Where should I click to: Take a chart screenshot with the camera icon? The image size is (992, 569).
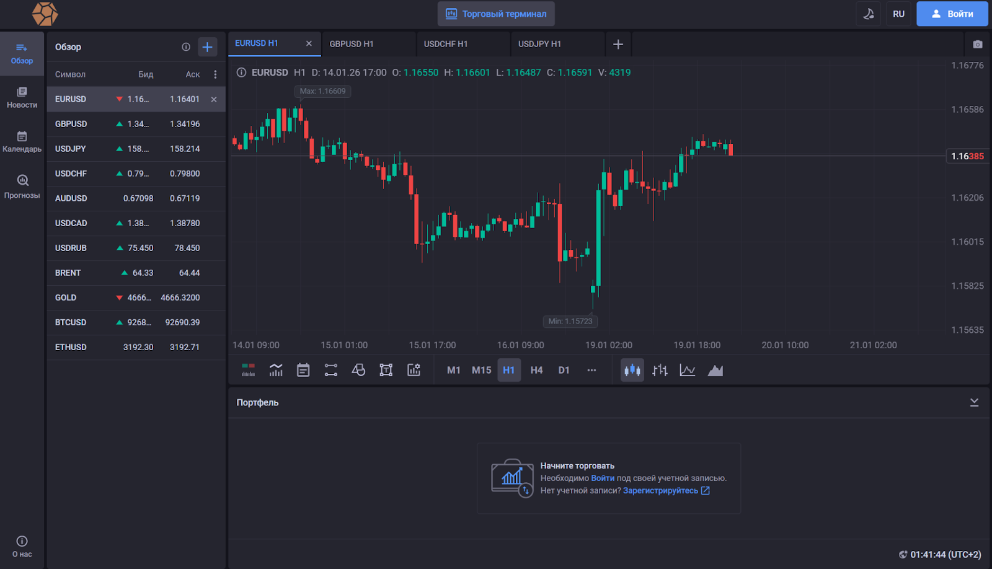point(978,44)
